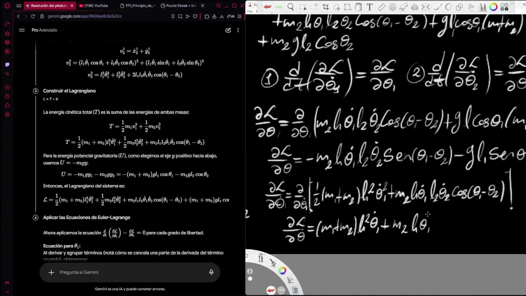Click the gemini.google.com address bar
This screenshot has height=296, width=526.
(x=85, y=16)
